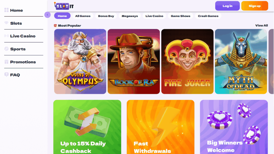Click the Sign up button
Image resolution: width=274 pixels, height=154 pixels.
tap(255, 6)
